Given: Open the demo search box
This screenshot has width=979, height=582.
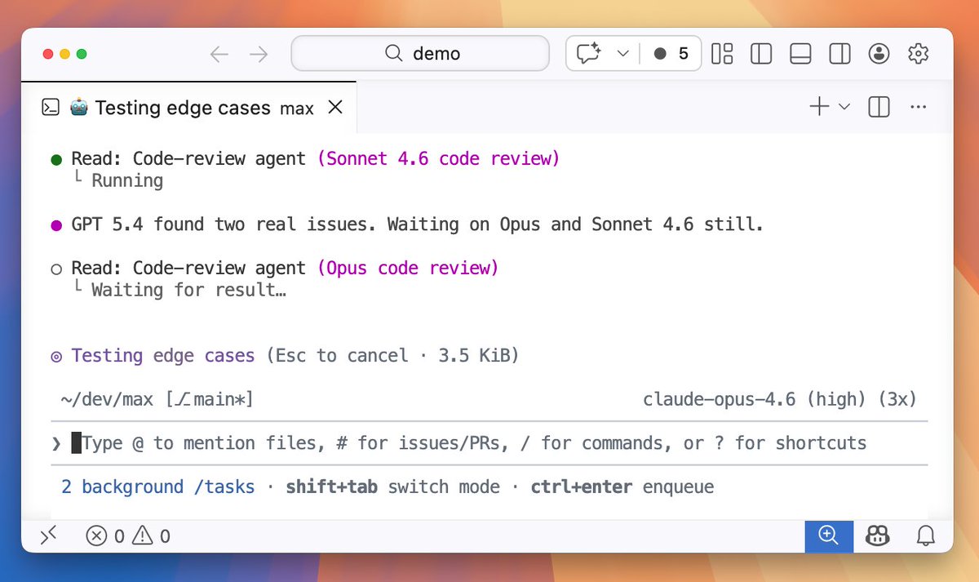Looking at the screenshot, I should 420,54.
